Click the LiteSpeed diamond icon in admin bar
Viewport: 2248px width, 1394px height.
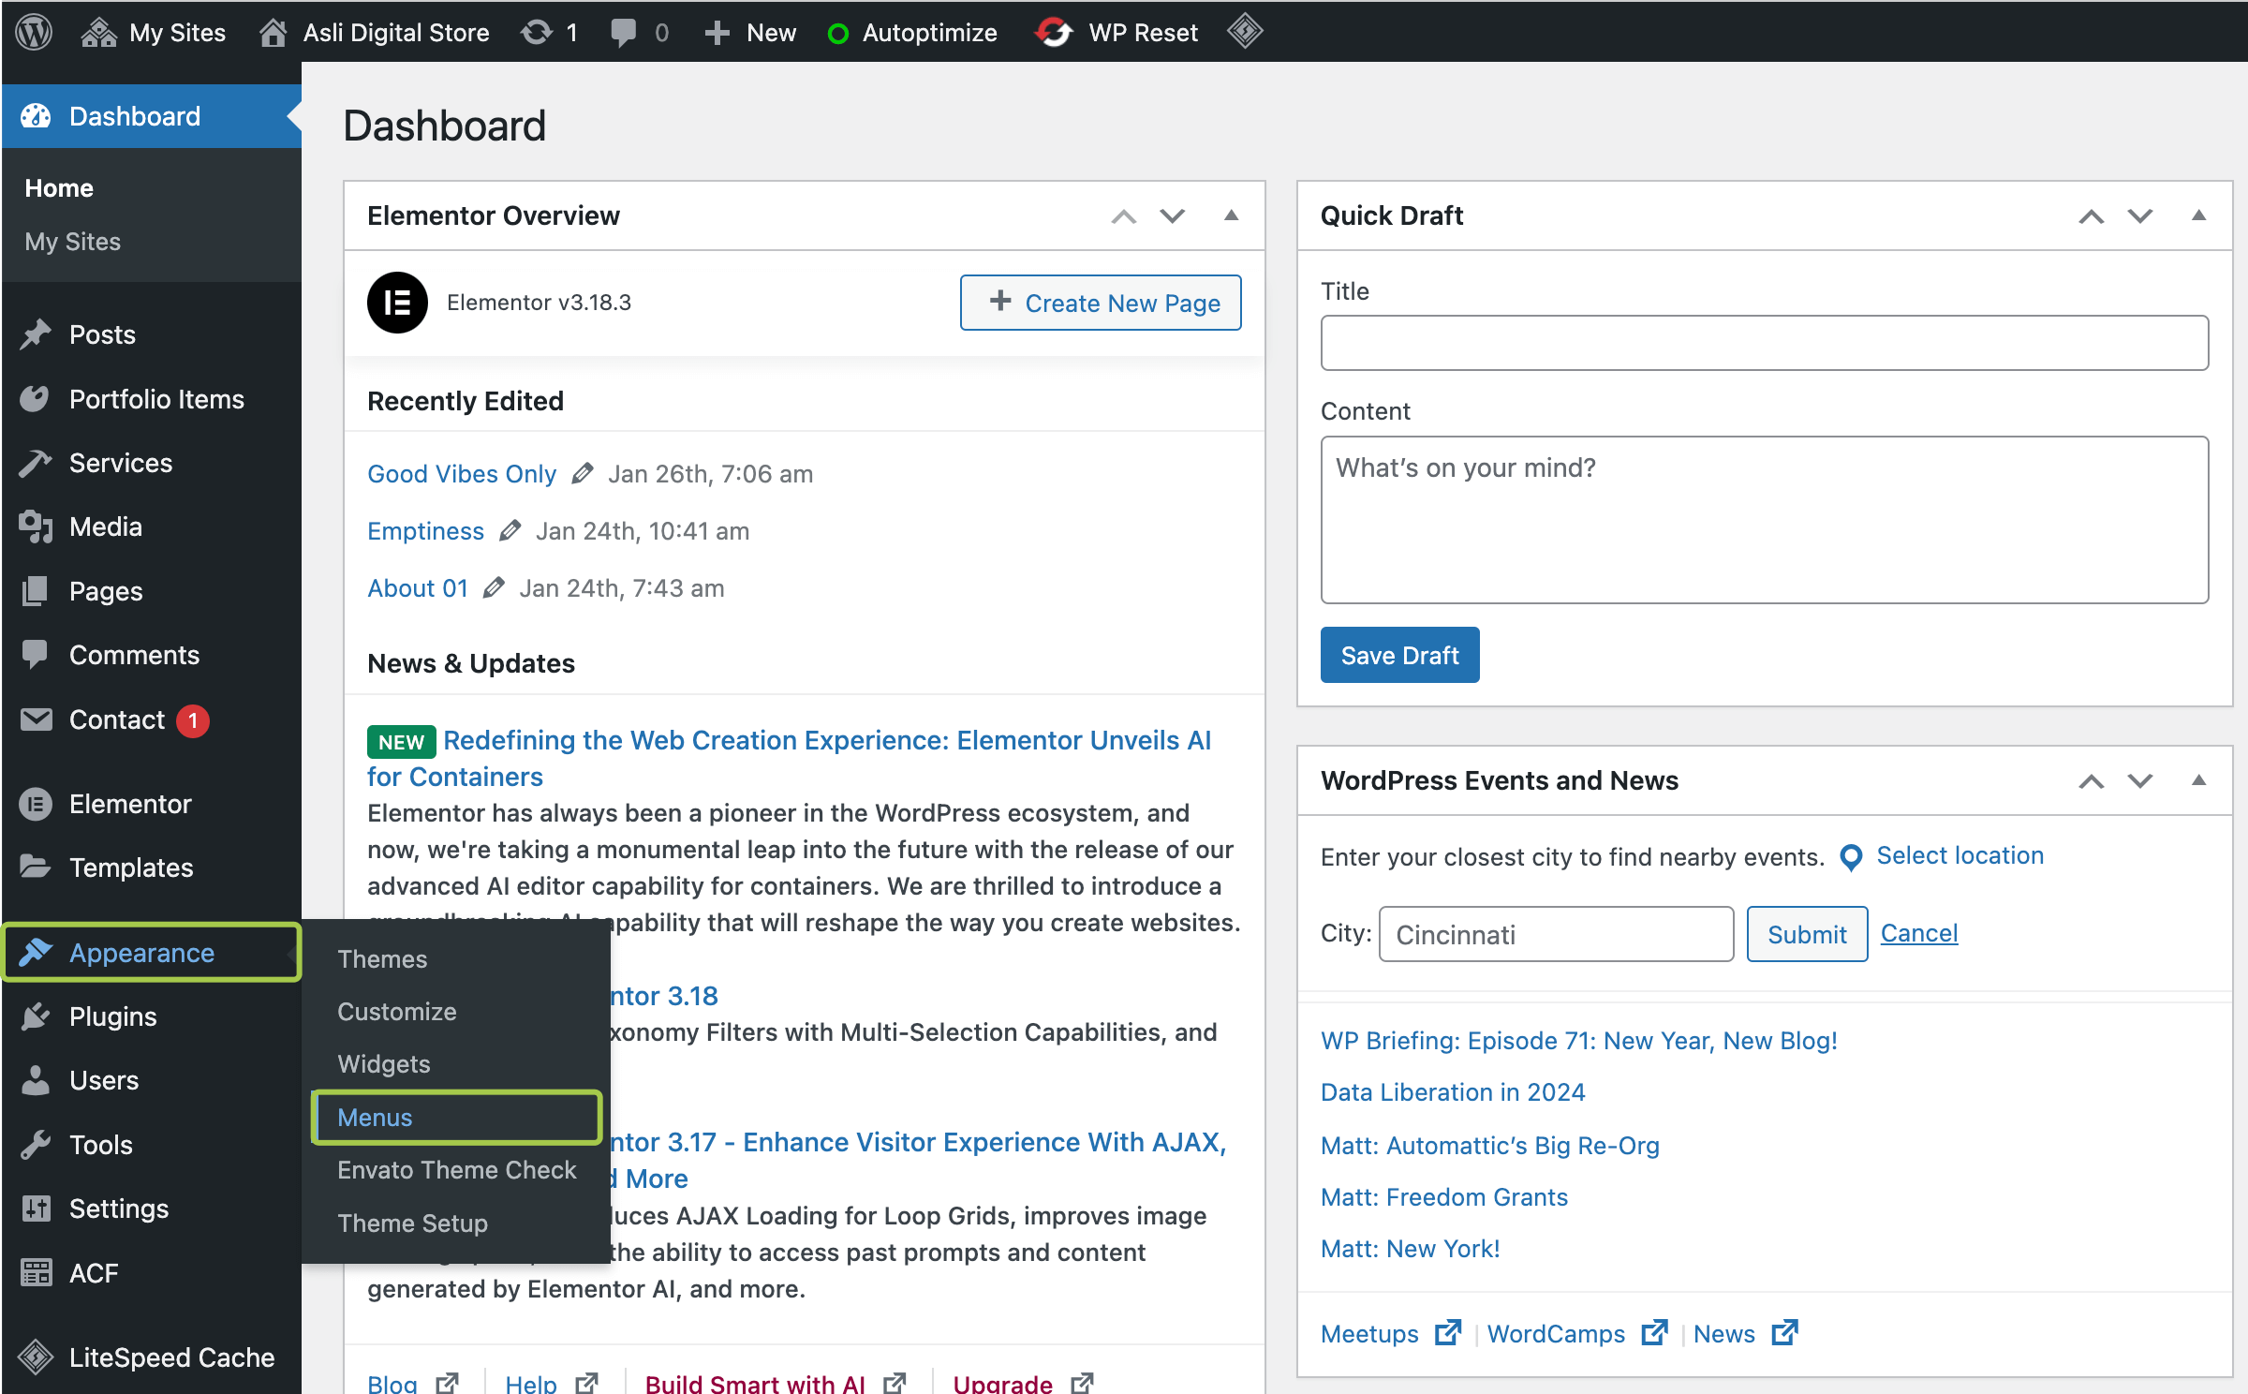coord(1245,32)
